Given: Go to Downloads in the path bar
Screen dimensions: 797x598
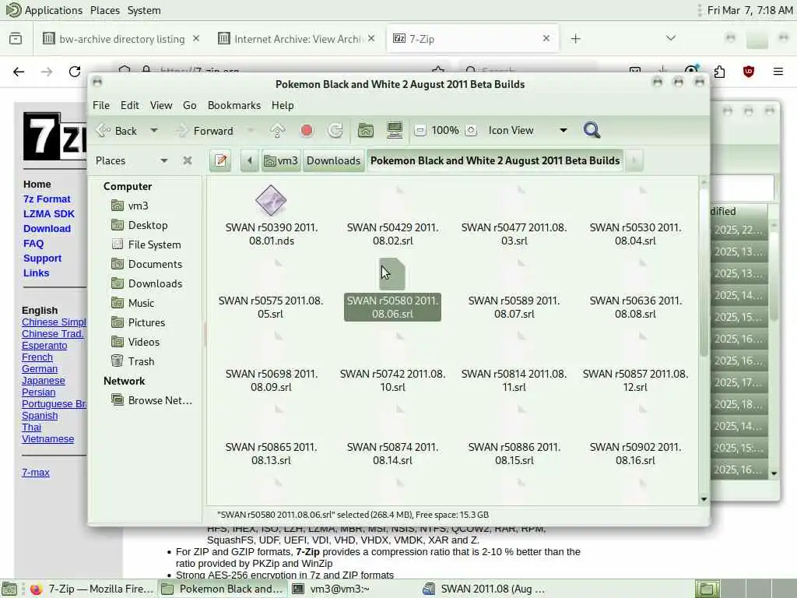Looking at the screenshot, I should [333, 160].
